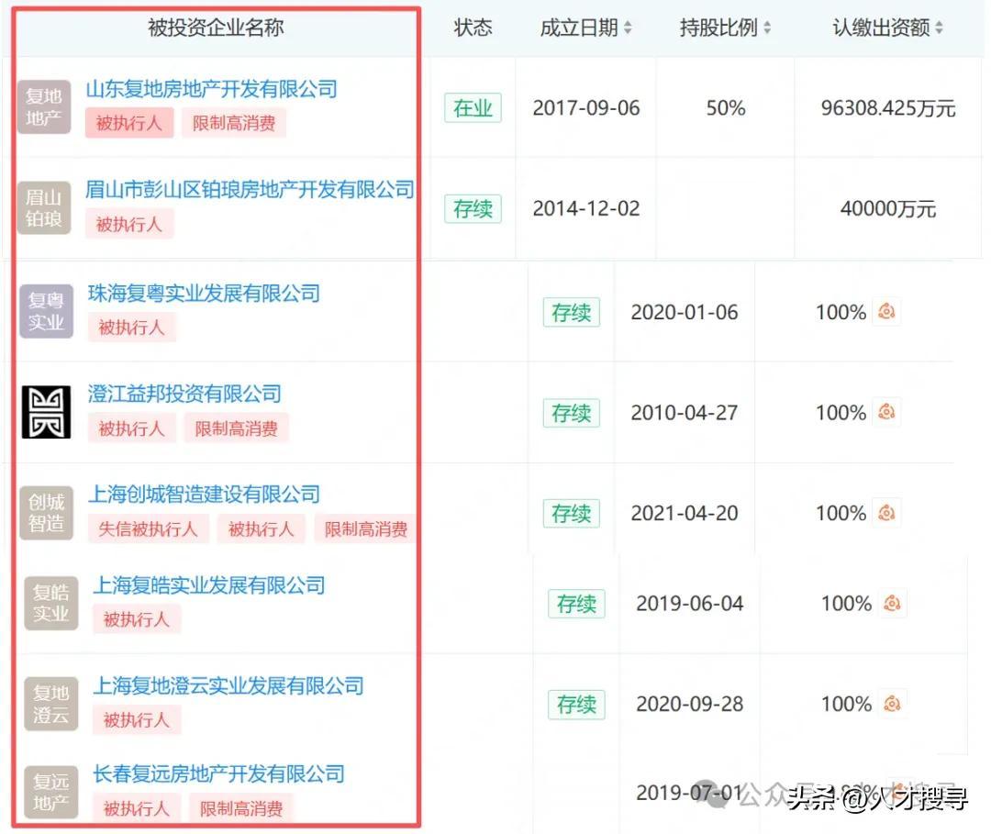Open 珠海复粤实业发展有限公司 link

[x=204, y=294]
